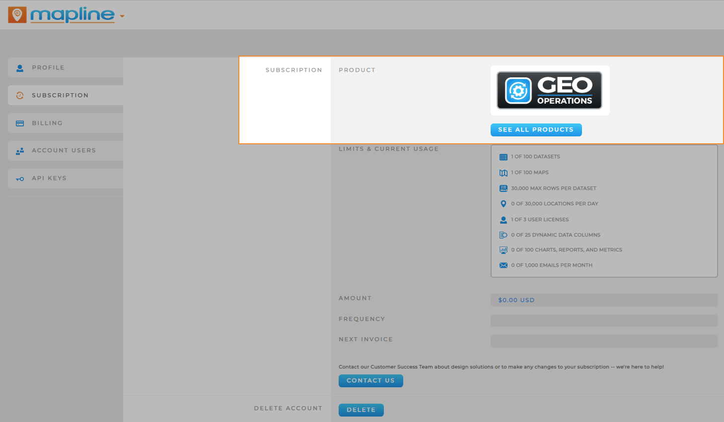Click the See All Products button
Viewport: 724px width, 422px height.
pyautogui.click(x=536, y=130)
